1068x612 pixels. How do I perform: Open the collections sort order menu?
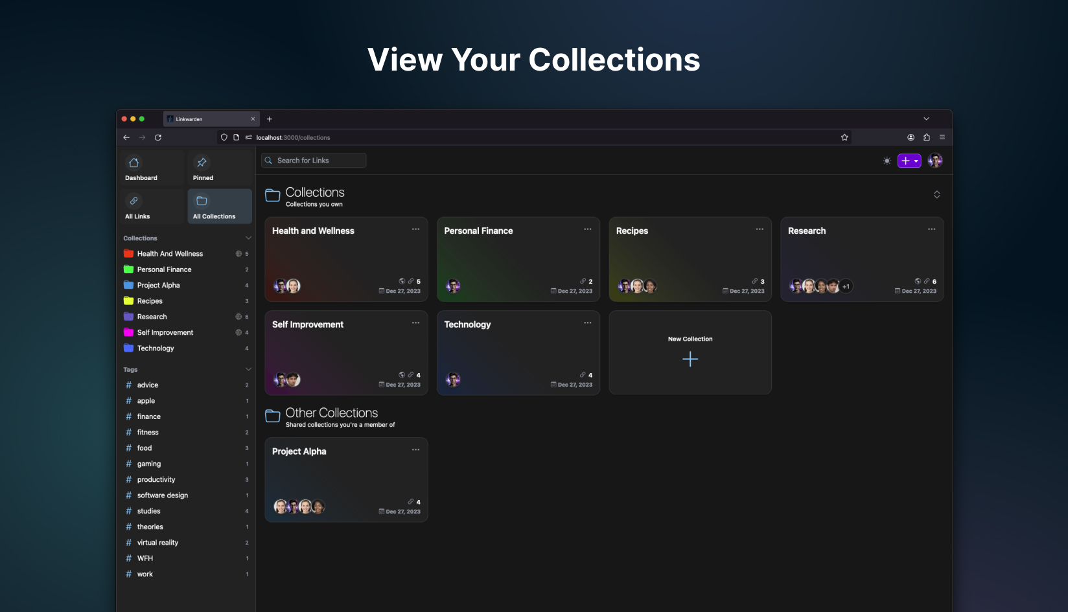pyautogui.click(x=936, y=195)
